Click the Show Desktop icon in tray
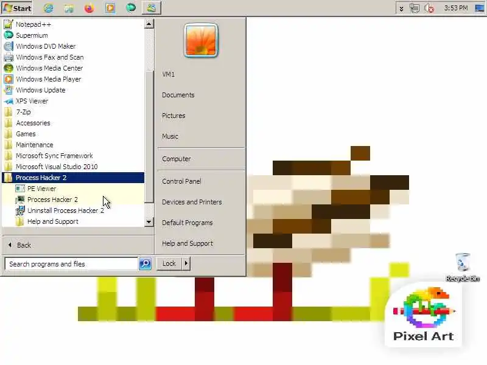 [x=480, y=8]
